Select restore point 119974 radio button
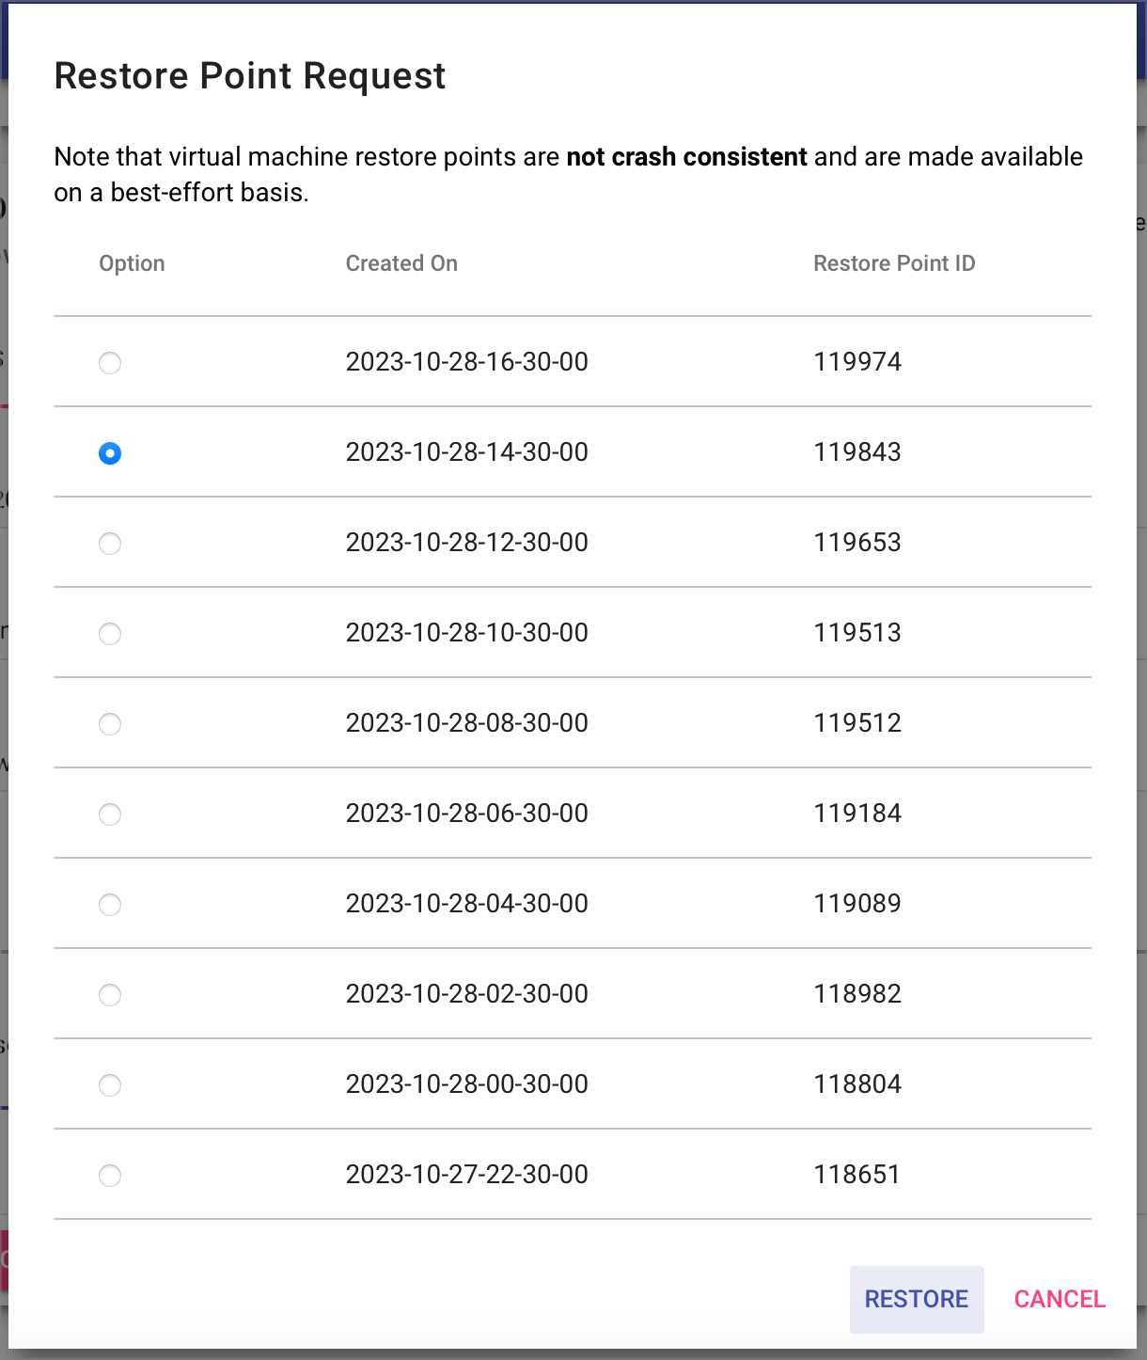Viewport: 1147px width, 1360px height. (110, 362)
